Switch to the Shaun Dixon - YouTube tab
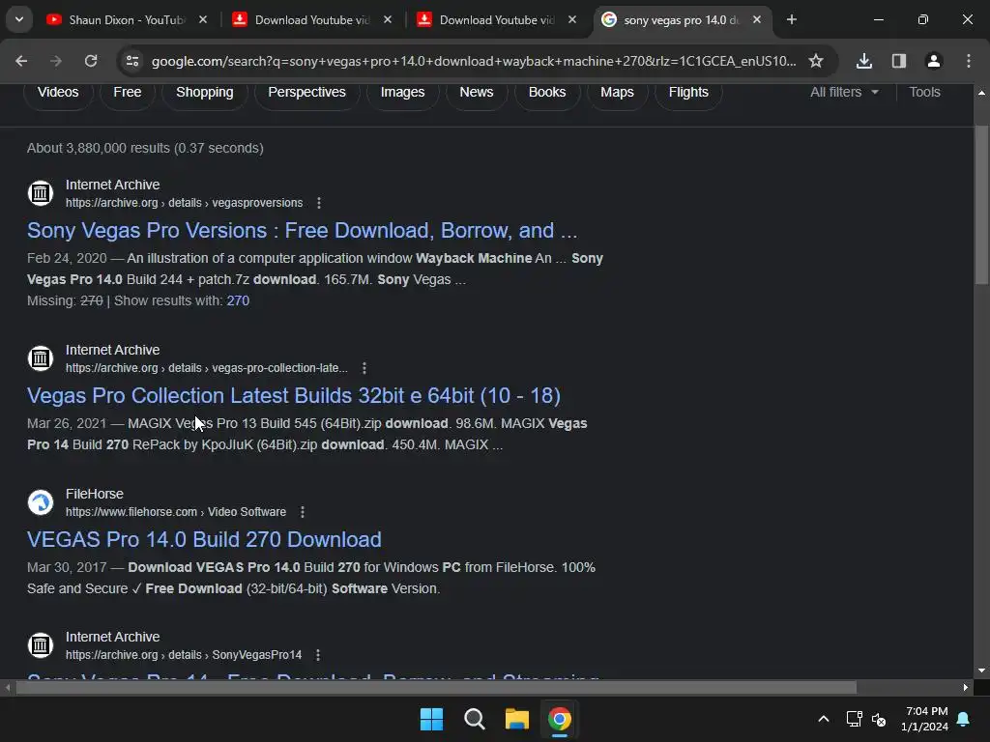Image resolution: width=990 pixels, height=742 pixels. [127, 19]
